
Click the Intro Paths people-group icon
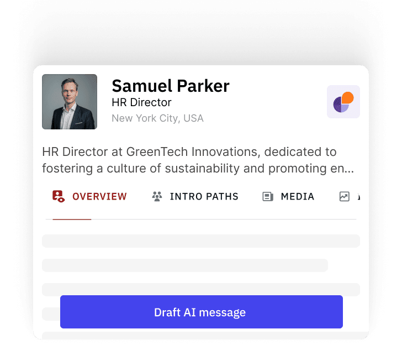pos(157,196)
